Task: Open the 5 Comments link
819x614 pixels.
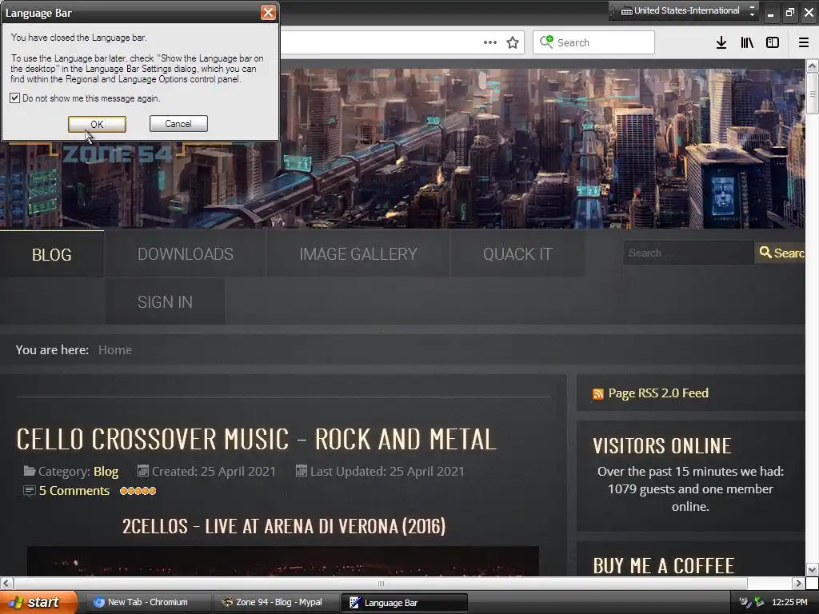Action: (x=74, y=491)
